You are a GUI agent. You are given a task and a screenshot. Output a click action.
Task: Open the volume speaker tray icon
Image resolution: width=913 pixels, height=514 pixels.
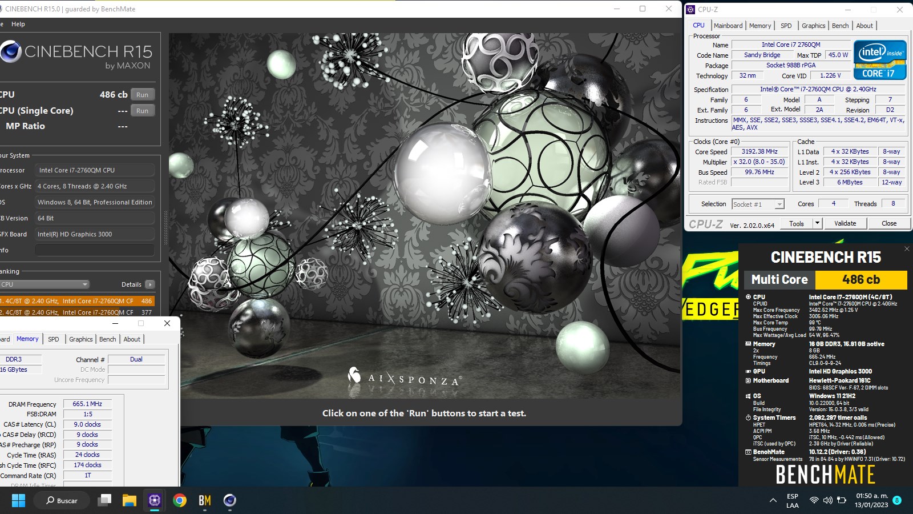827,500
